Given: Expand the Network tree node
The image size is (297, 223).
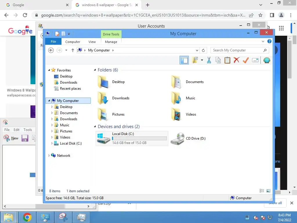Looking at the screenshot, I should (x=49, y=156).
